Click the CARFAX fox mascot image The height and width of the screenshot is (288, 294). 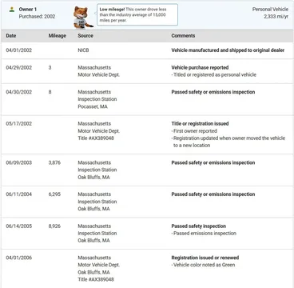[x=83, y=17]
